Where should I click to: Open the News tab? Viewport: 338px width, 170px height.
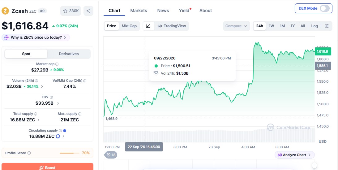pyautogui.click(x=163, y=11)
